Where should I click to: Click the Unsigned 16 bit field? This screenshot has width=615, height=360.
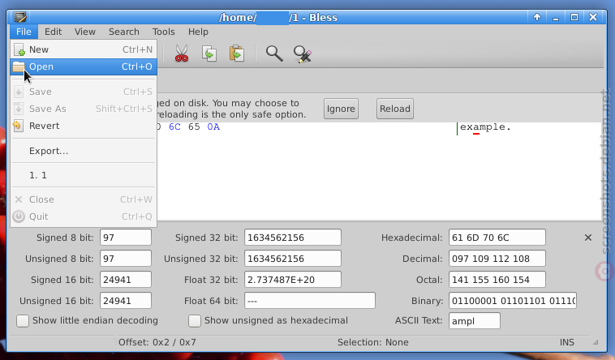[126, 301]
